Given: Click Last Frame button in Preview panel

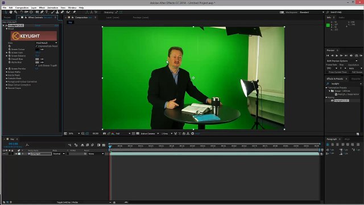Looking at the screenshot, I should click(346, 56).
